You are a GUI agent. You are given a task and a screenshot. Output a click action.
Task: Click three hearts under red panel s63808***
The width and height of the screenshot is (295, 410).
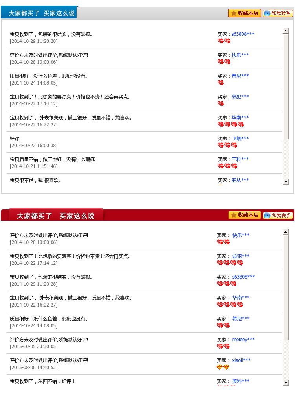(227, 284)
